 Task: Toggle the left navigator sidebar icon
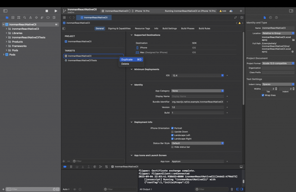tap(5, 11)
